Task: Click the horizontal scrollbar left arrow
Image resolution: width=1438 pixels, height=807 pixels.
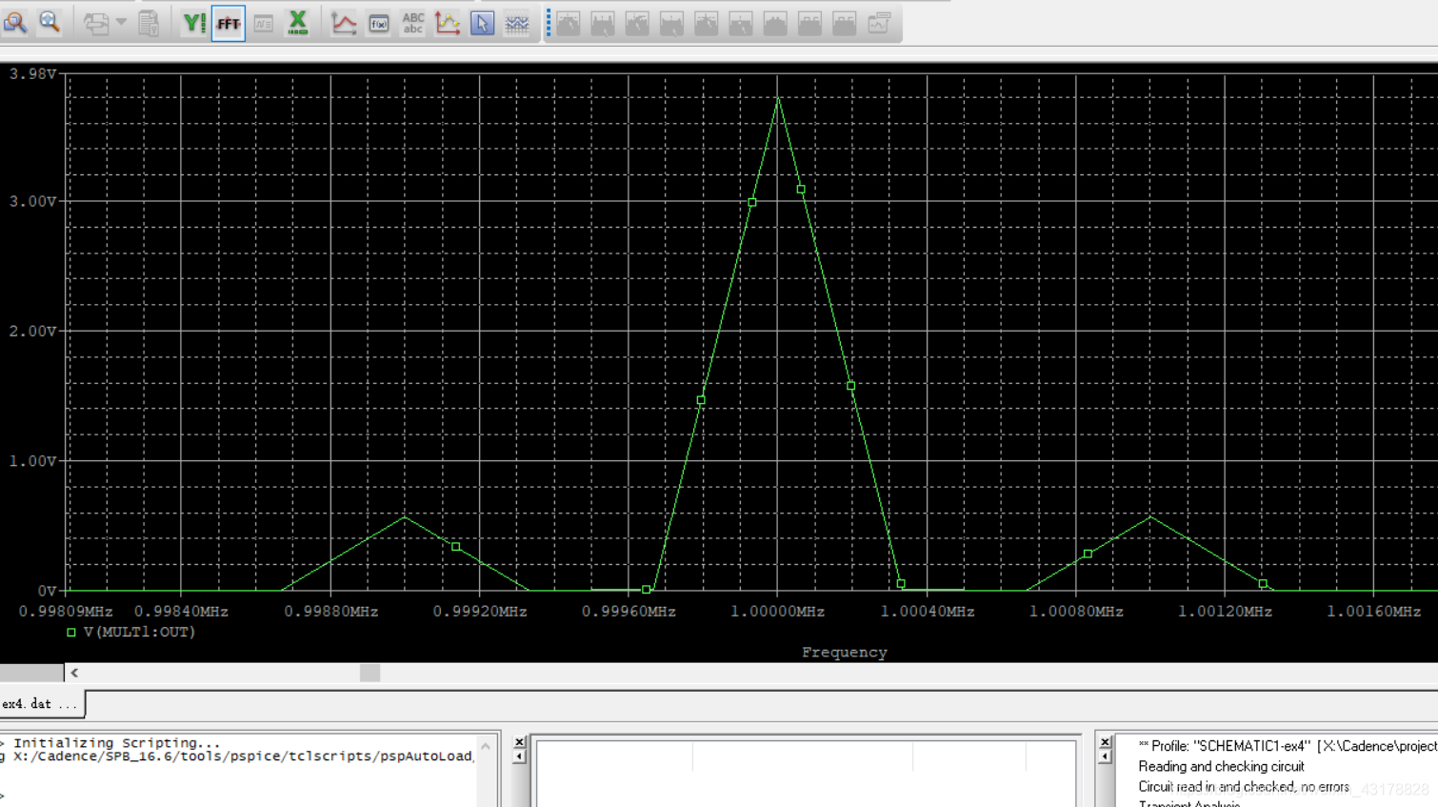Action: point(74,673)
